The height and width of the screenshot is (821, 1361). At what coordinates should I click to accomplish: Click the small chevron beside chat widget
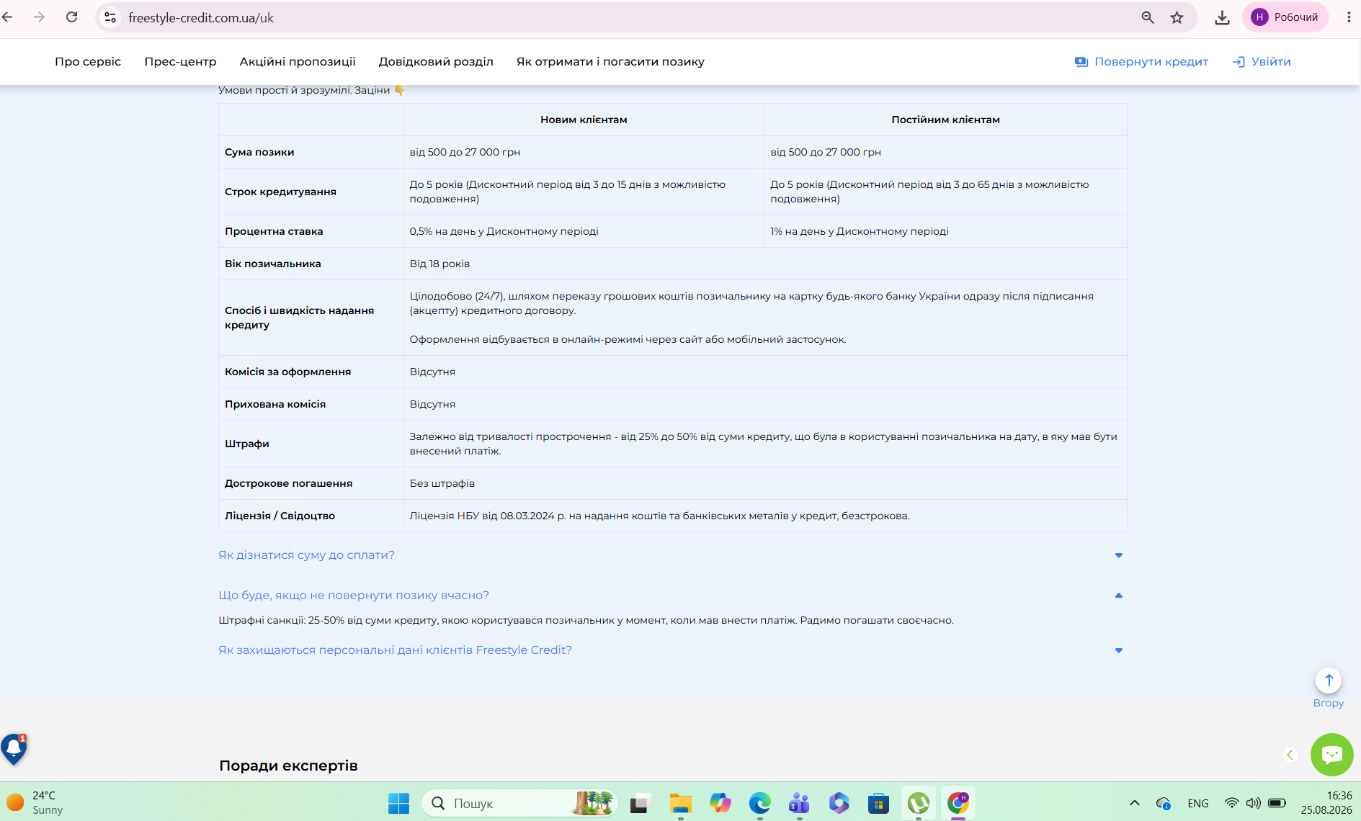[x=1290, y=755]
